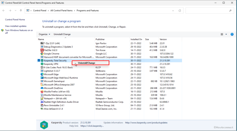The image size is (237, 131).
Task: Click the Realtek Audio Driver icon
Action: [42, 102]
